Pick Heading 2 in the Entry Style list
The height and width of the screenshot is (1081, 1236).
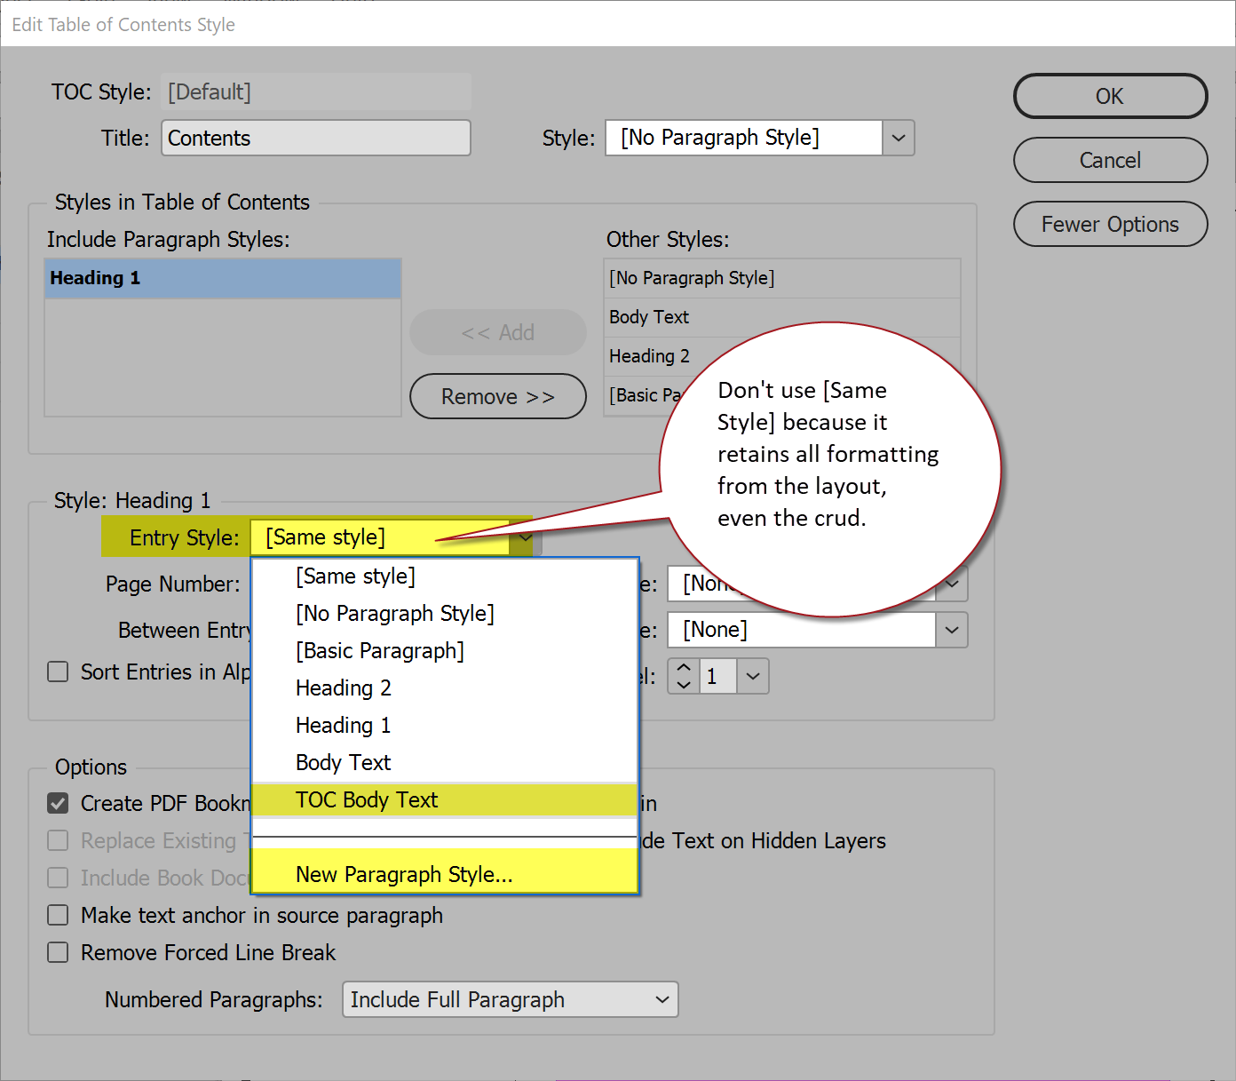point(343,688)
